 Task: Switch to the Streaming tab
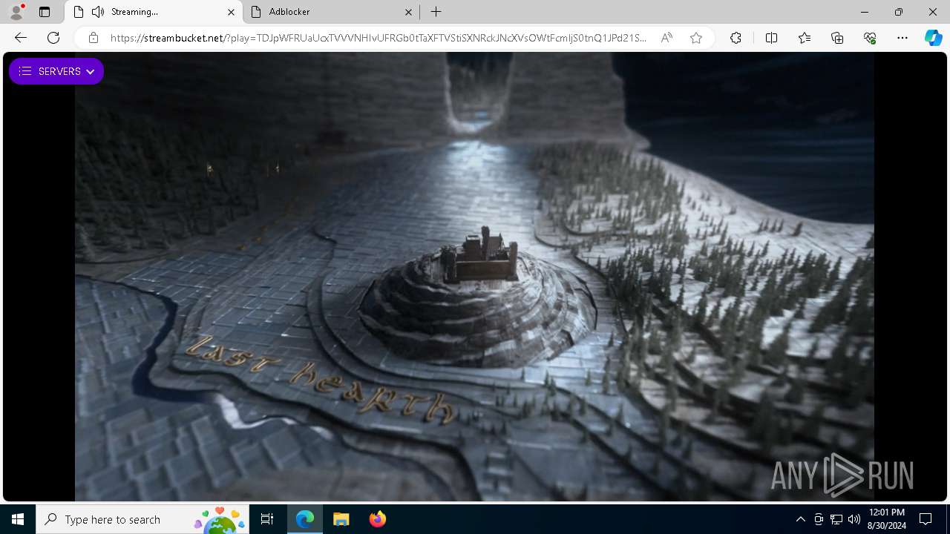(x=154, y=12)
